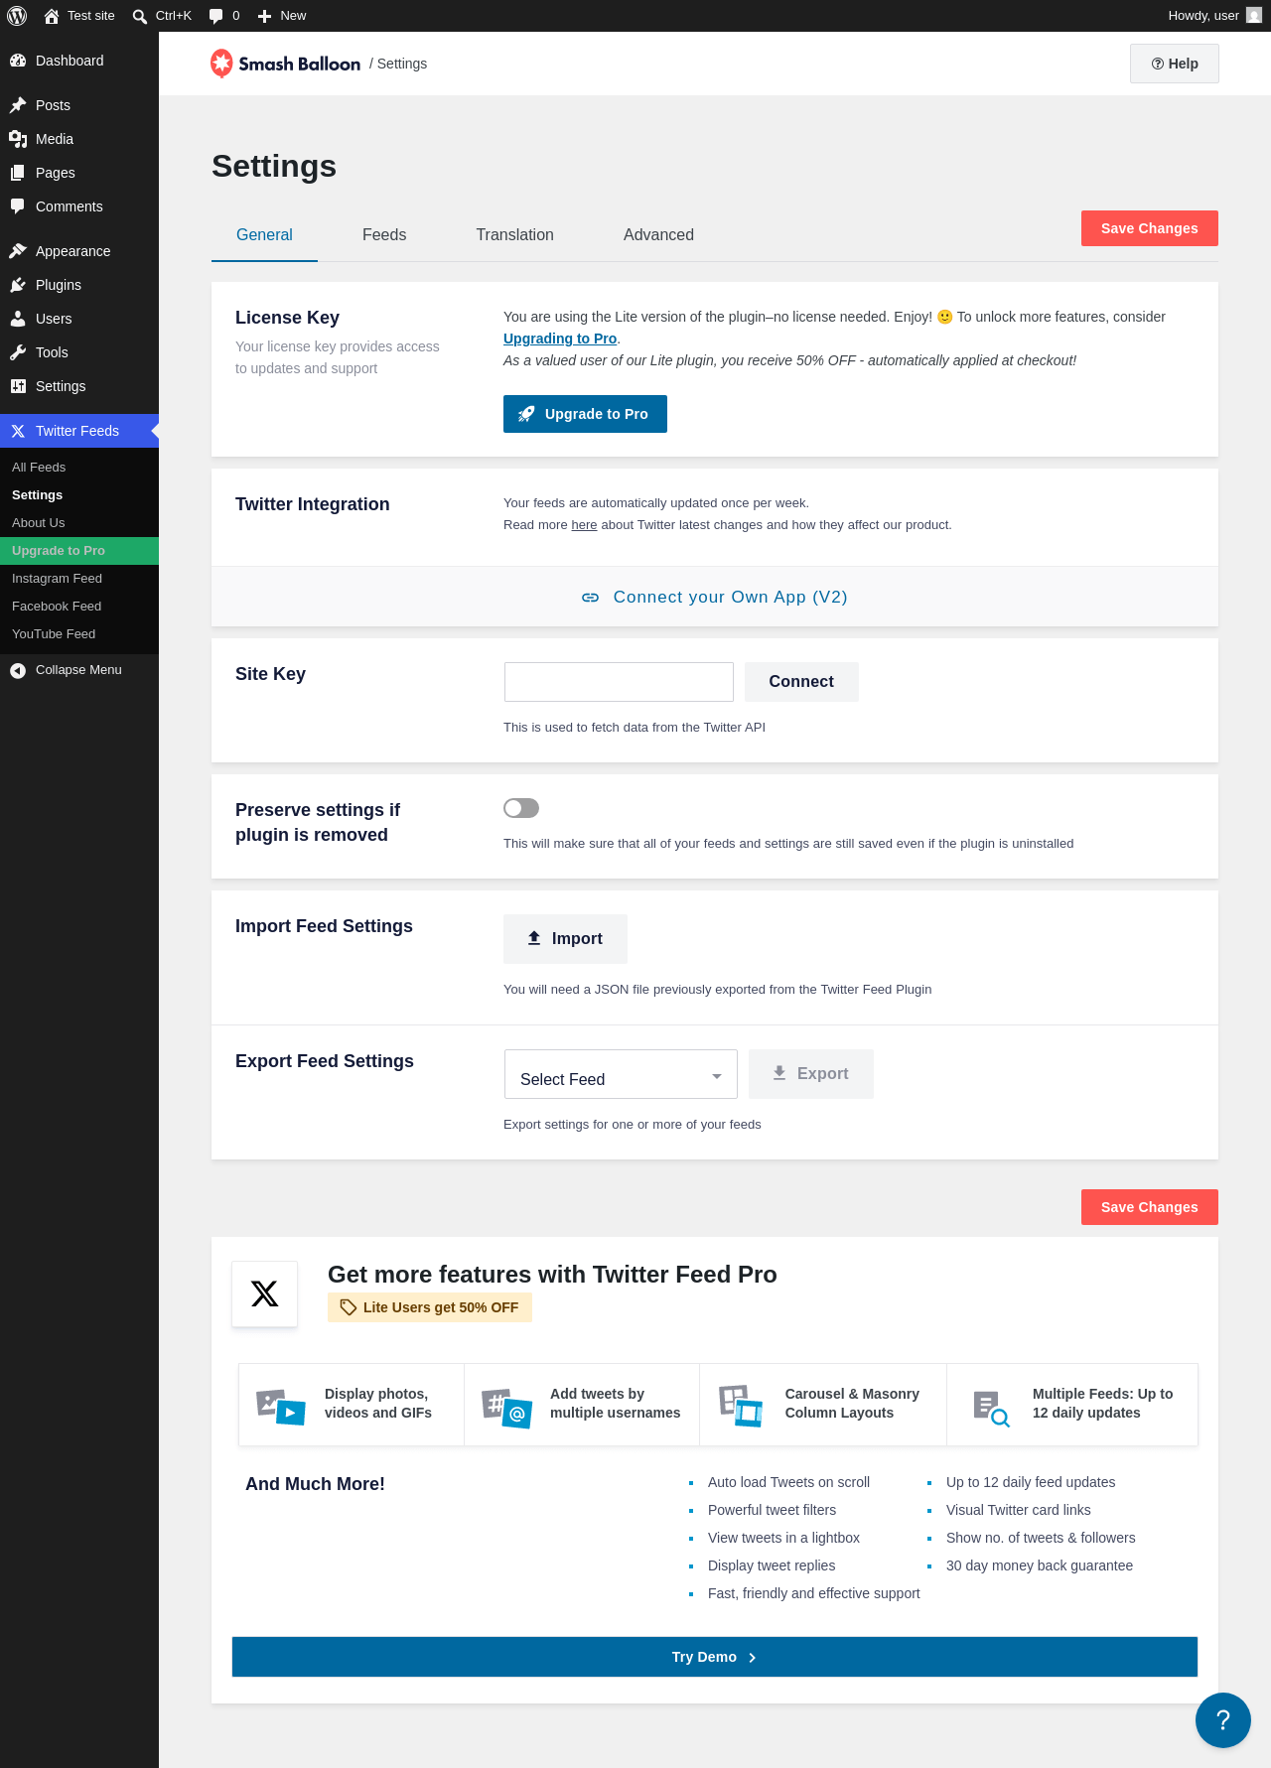Screen dimensions: 1271x1768
Task: Click the Dashboard gauge icon
Action: (18, 61)
